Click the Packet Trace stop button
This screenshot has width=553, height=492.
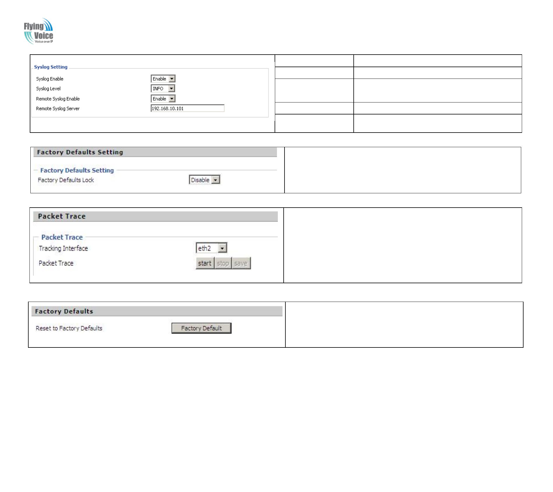click(223, 263)
